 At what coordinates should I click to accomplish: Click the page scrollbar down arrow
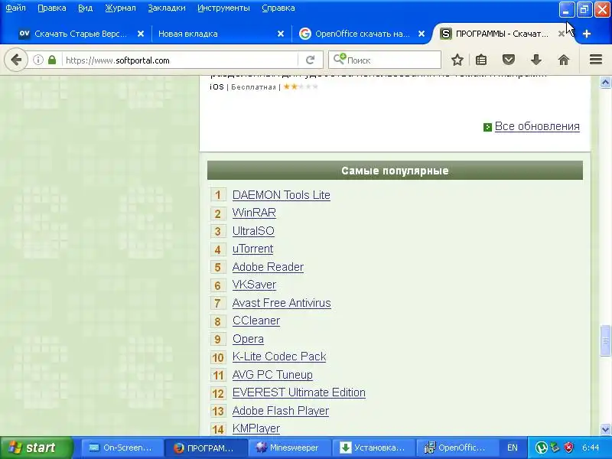click(605, 429)
